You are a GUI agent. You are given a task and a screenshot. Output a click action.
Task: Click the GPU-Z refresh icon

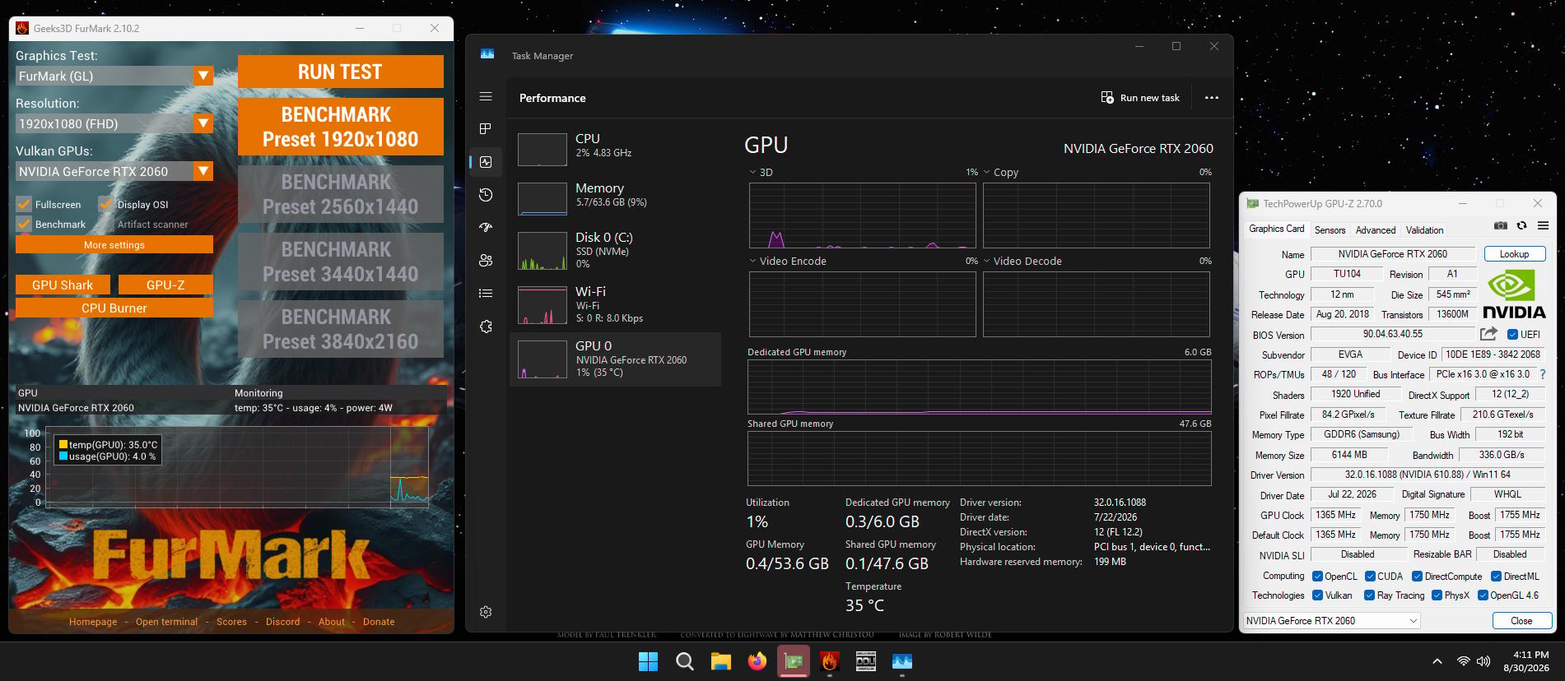pos(1522,226)
